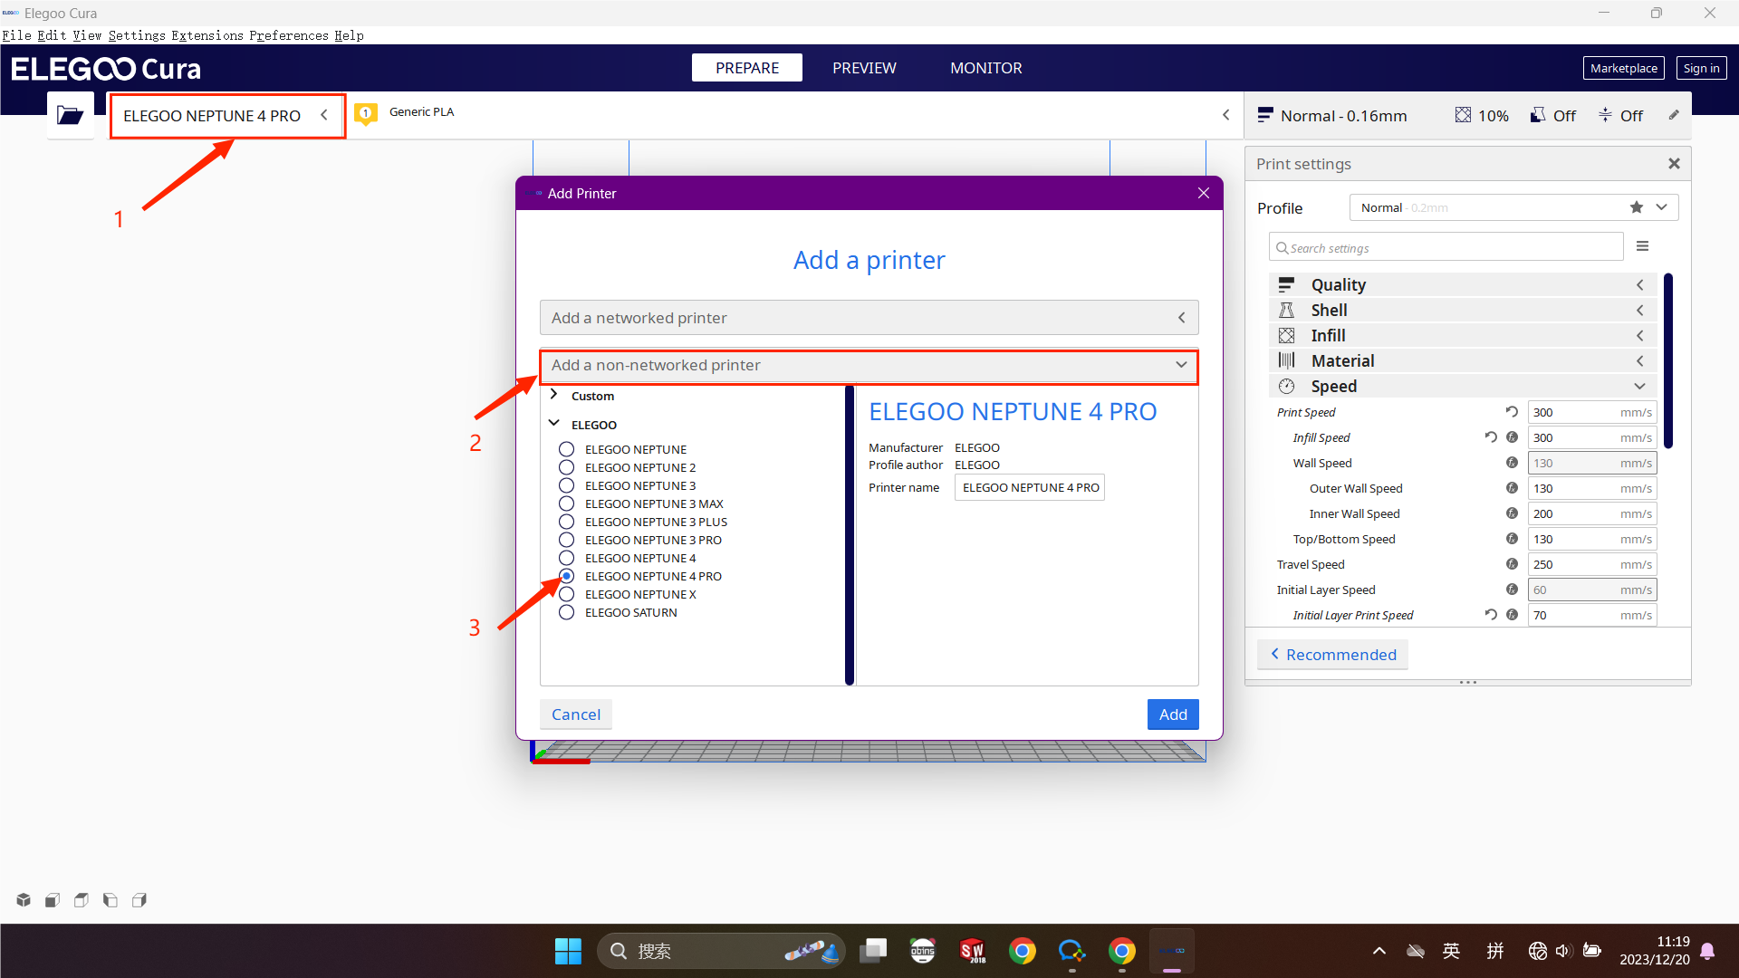Choose ELEGOO NEPTUNE X printer option
This screenshot has height=978, width=1739.
coord(566,594)
